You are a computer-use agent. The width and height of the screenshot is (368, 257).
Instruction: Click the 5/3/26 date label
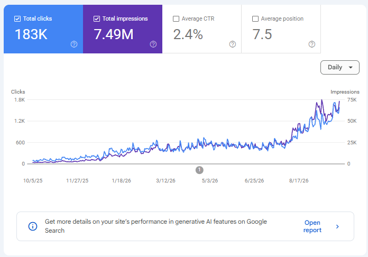point(210,181)
